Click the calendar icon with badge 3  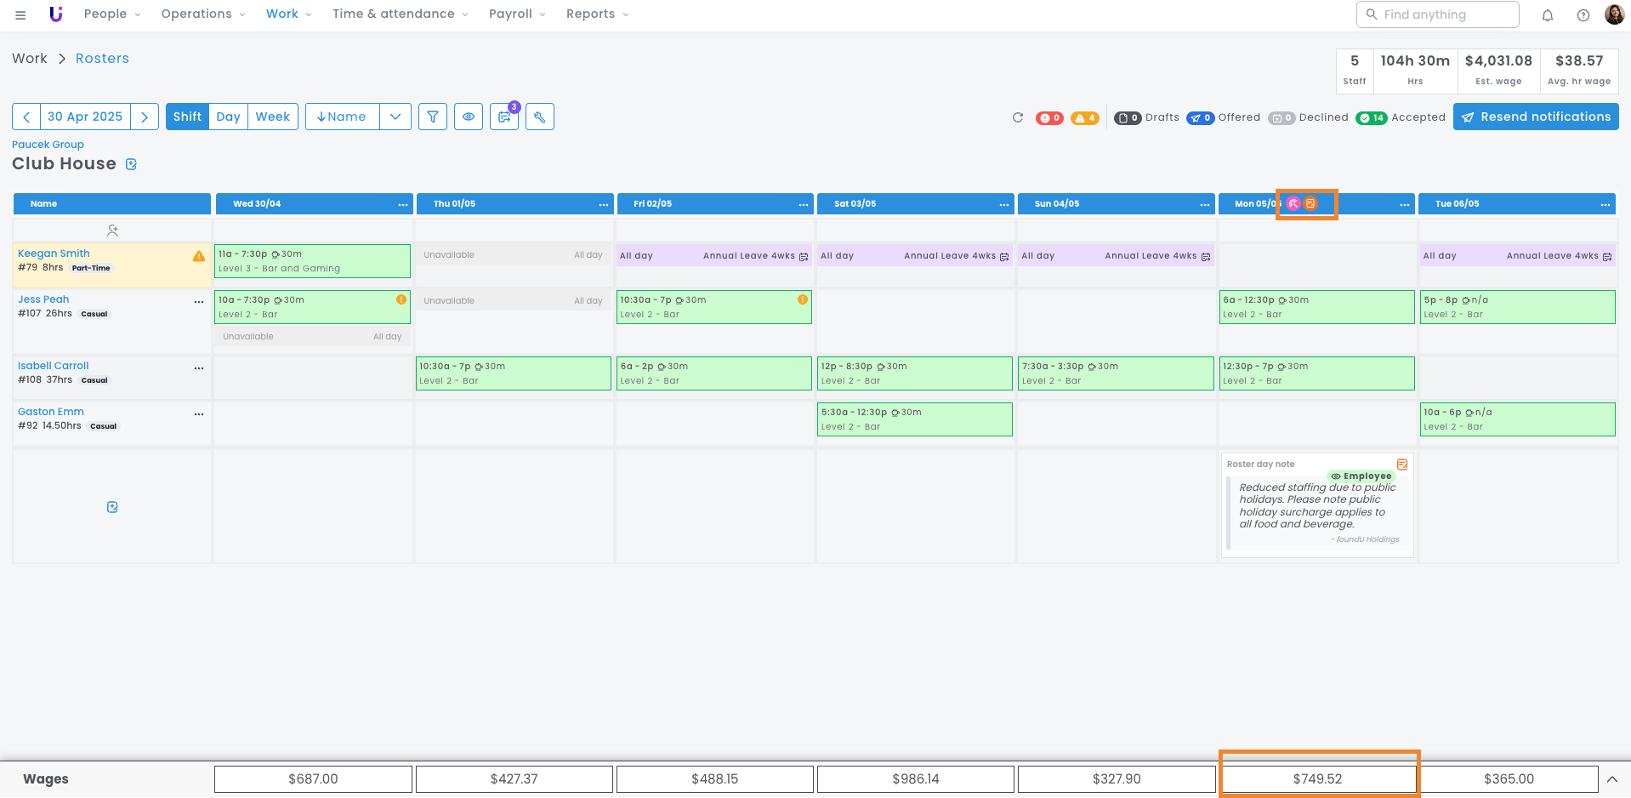[x=504, y=117]
